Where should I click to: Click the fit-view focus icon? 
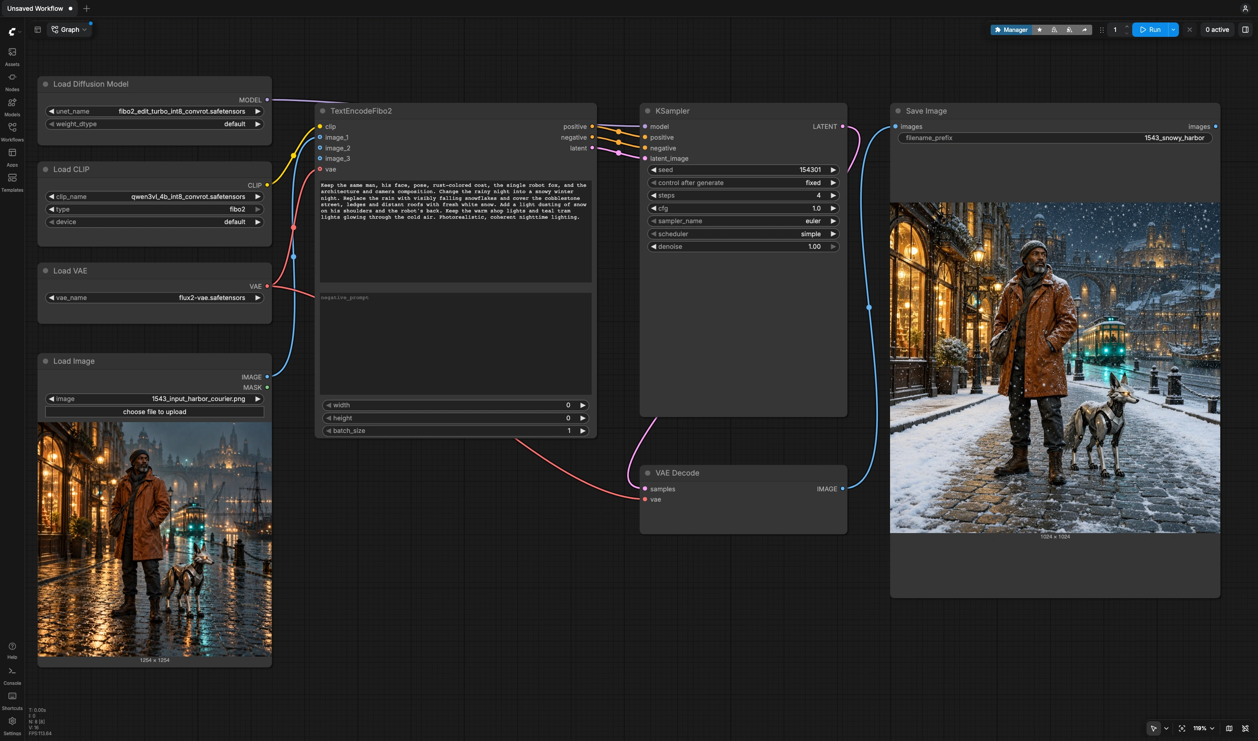1182,728
